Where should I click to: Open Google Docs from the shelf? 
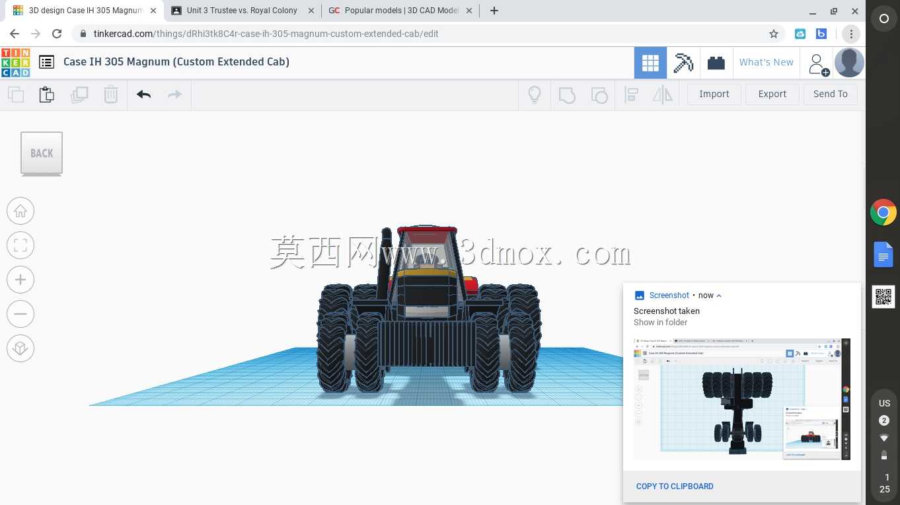(x=883, y=254)
